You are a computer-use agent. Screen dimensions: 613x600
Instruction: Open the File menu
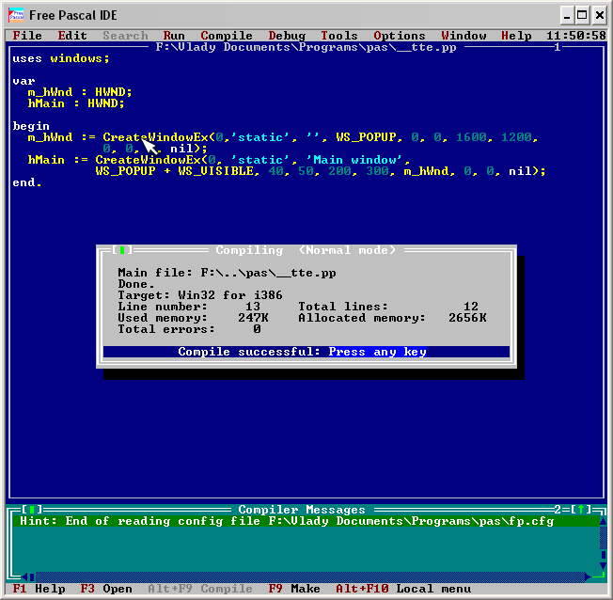[x=27, y=36]
